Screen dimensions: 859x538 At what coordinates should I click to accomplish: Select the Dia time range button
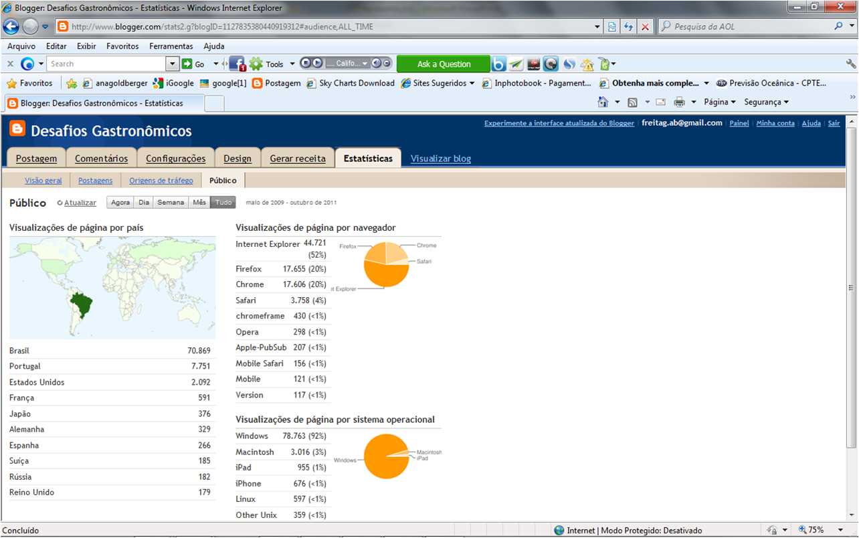click(x=144, y=203)
